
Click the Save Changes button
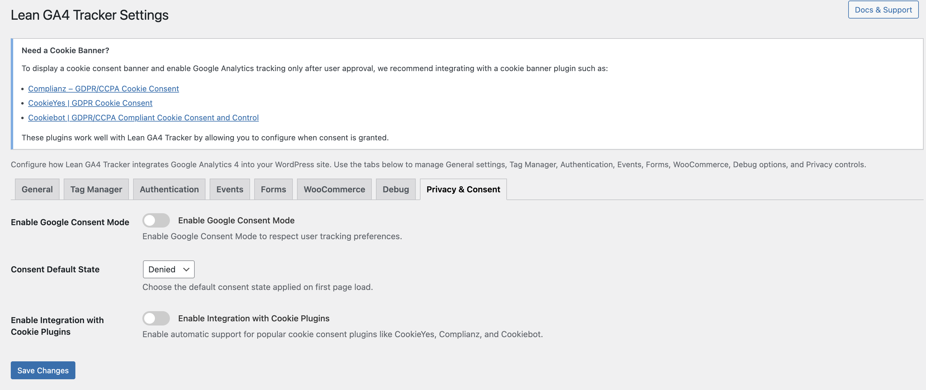click(x=43, y=370)
